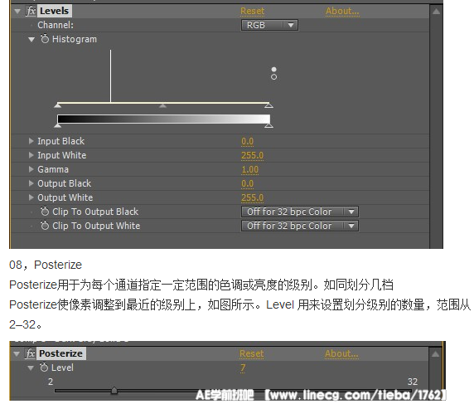Click the Gamma value 1.00
This screenshot has width=474, height=409.
249,169
